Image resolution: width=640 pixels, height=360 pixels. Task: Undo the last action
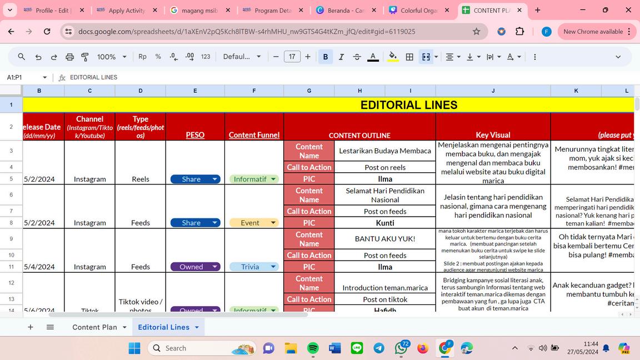(38, 57)
